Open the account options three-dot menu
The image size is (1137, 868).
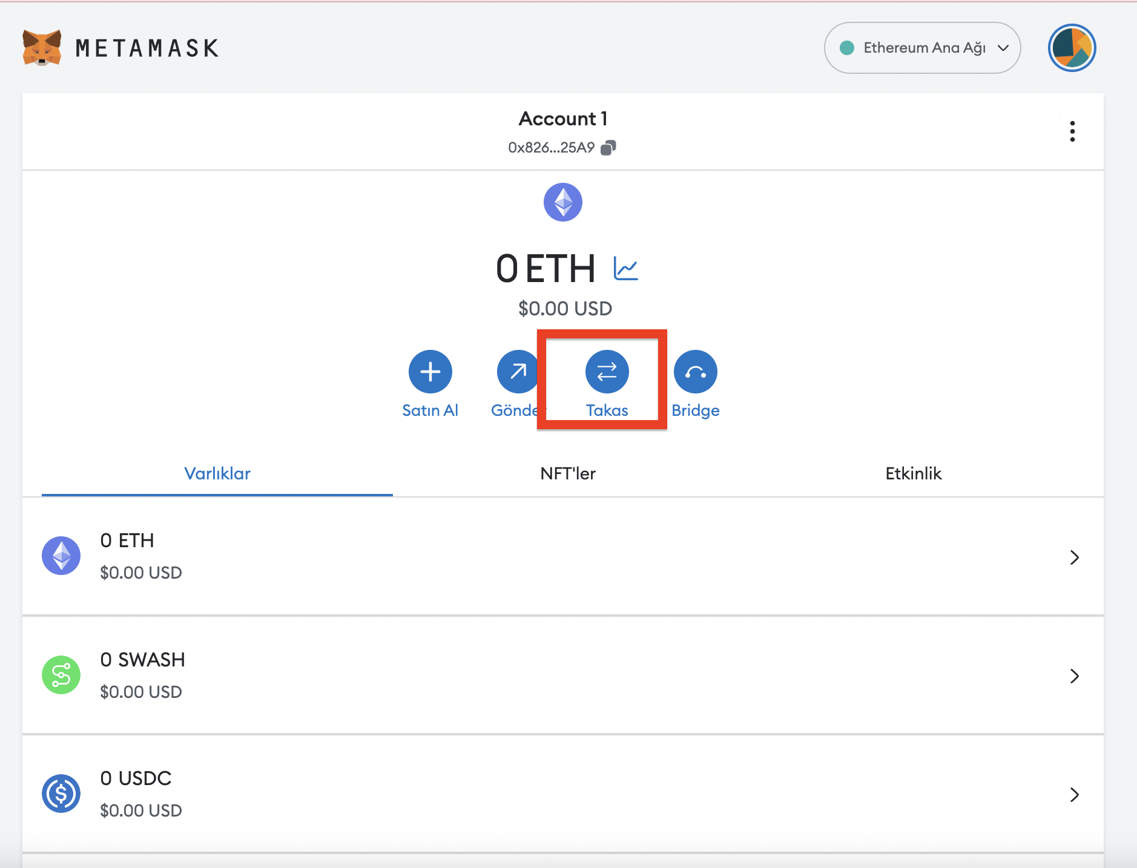coord(1072,131)
